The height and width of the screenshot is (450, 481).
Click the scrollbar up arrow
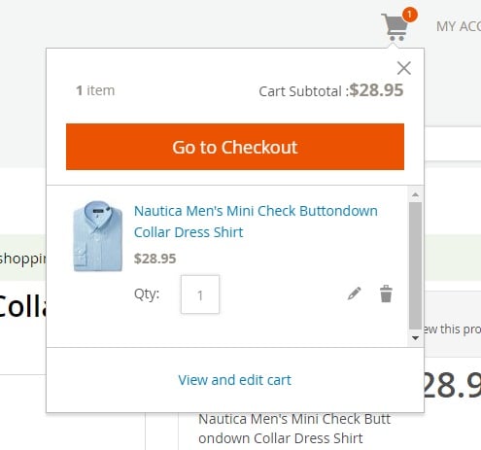(415, 194)
